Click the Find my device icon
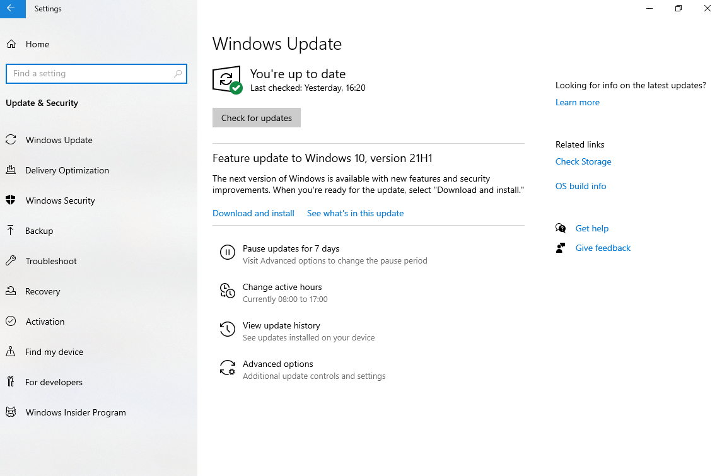The image size is (722, 476). (x=11, y=351)
